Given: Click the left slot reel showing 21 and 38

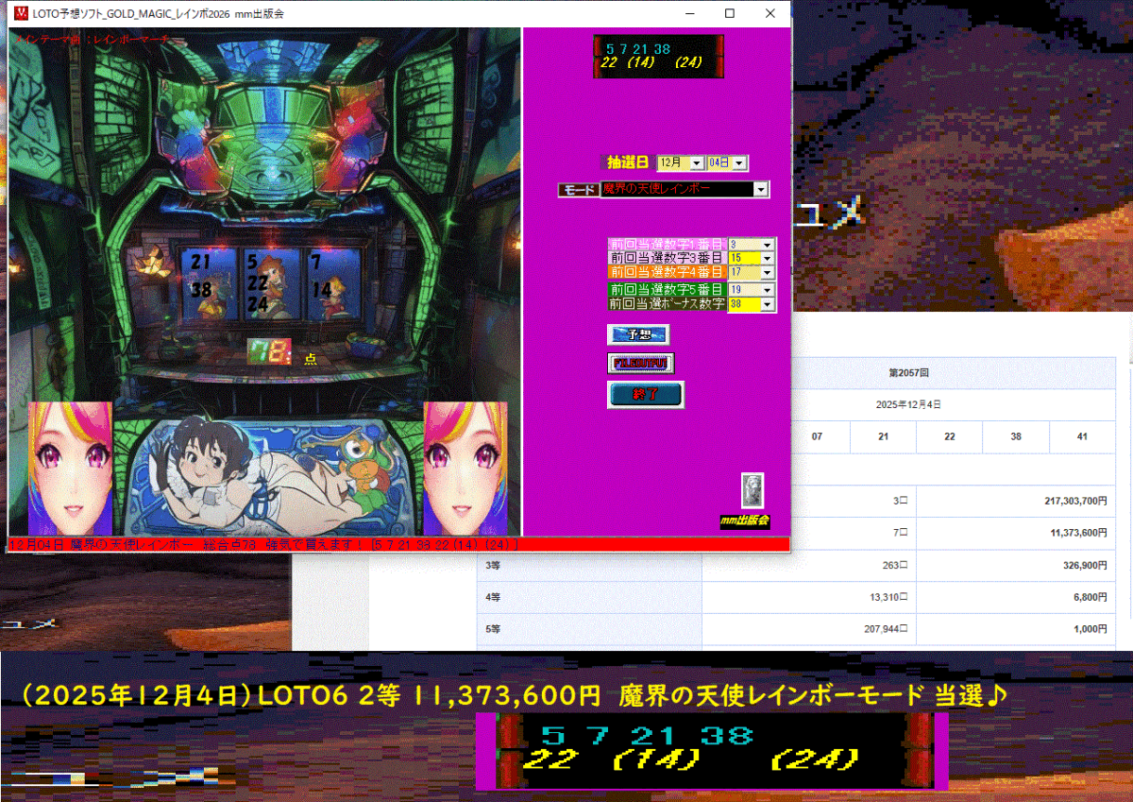Looking at the screenshot, I should coord(211,282).
